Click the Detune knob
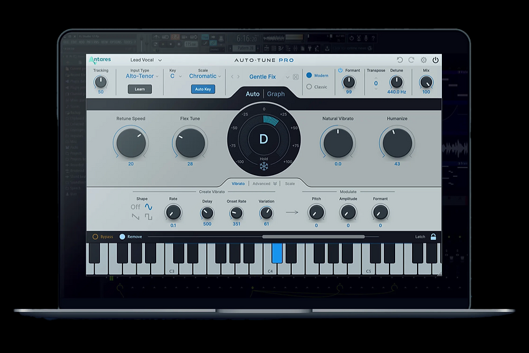The image size is (529, 353). tap(396, 82)
